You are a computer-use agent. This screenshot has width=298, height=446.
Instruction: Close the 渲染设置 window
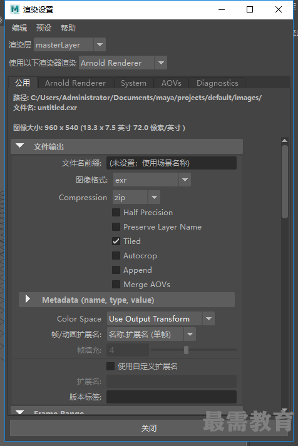pyautogui.click(x=279, y=9)
